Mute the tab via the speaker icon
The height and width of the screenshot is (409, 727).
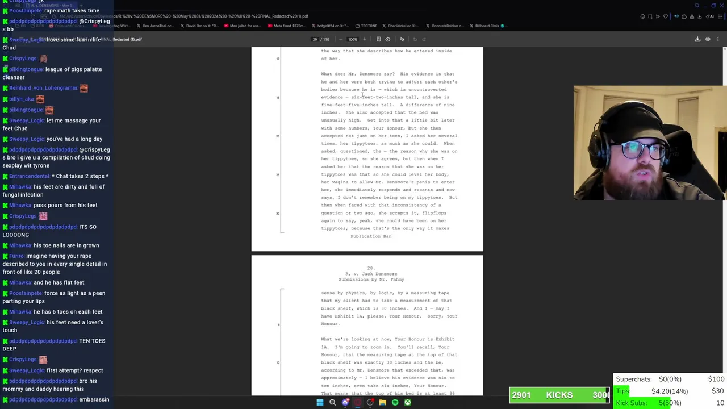(x=676, y=16)
